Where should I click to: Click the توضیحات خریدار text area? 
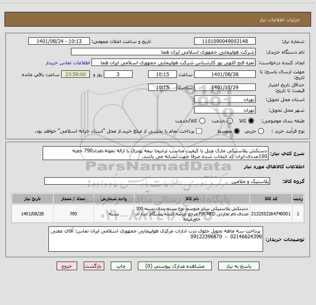pos(156,239)
